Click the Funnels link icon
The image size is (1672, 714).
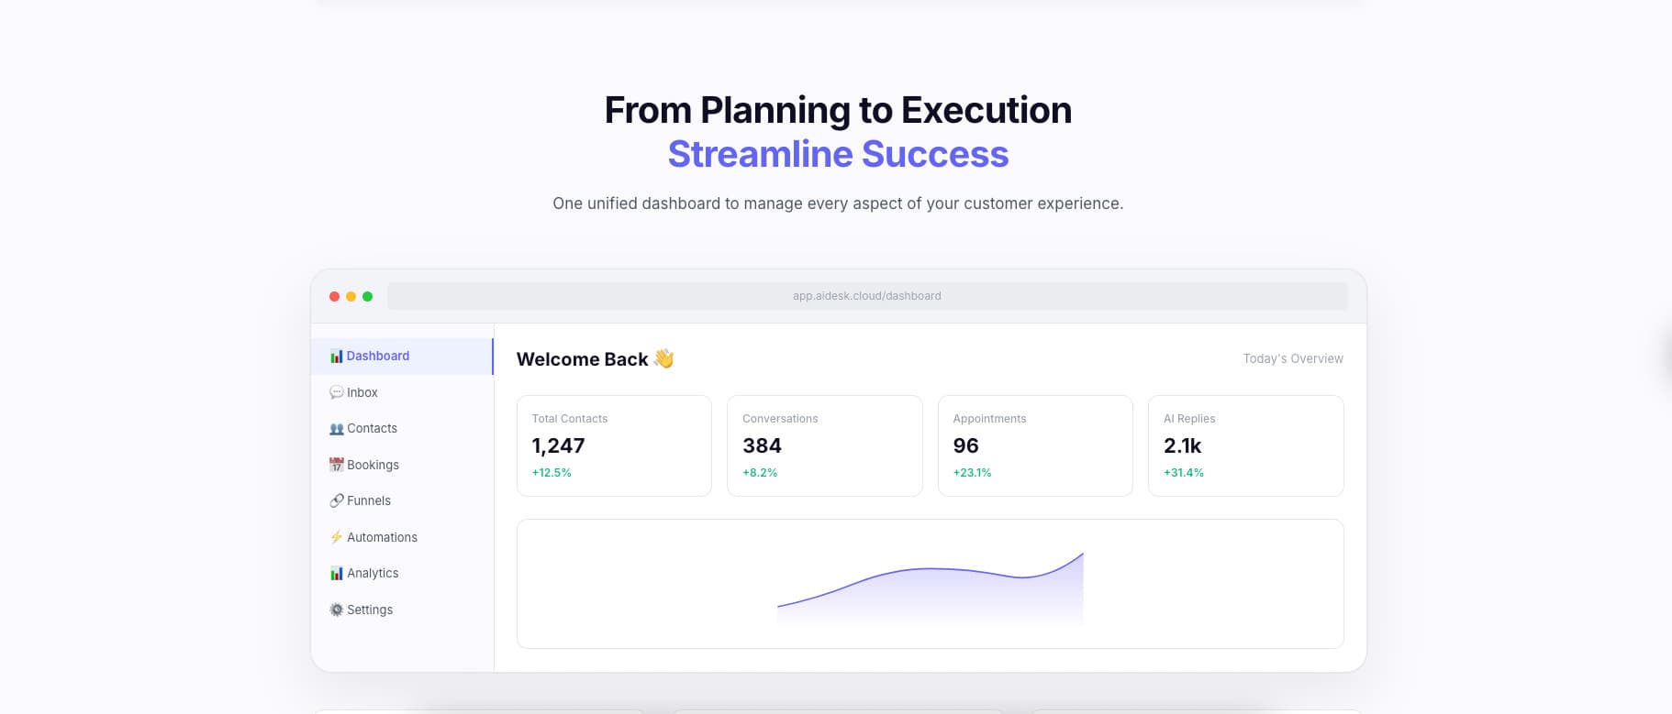pyautogui.click(x=336, y=500)
